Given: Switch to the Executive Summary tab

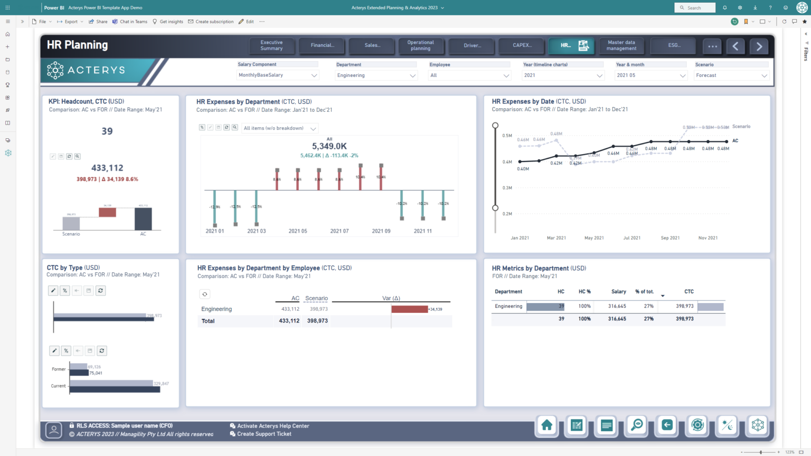Looking at the screenshot, I should tap(271, 46).
